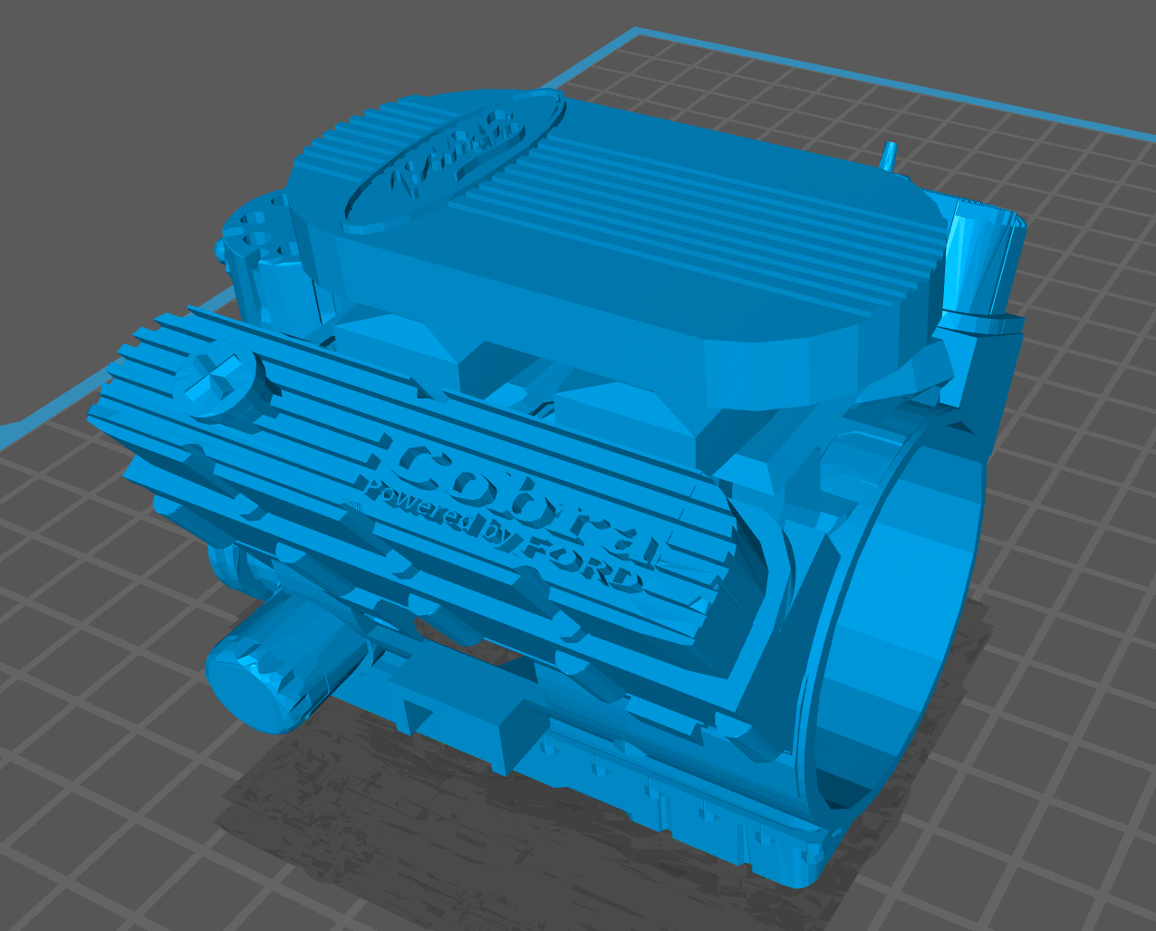This screenshot has width=1156, height=931.
Task: Click the build plate's far corner
Action: [633, 32]
